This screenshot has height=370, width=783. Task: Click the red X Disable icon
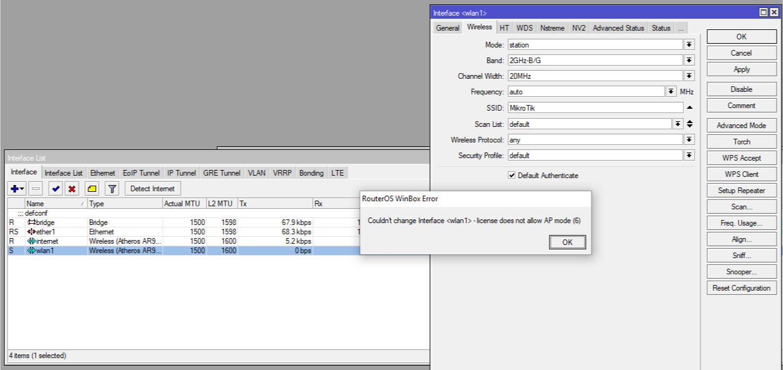coord(72,189)
